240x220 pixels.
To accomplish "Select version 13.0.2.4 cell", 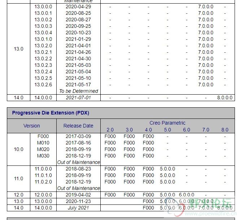I will (x=43, y=72).
